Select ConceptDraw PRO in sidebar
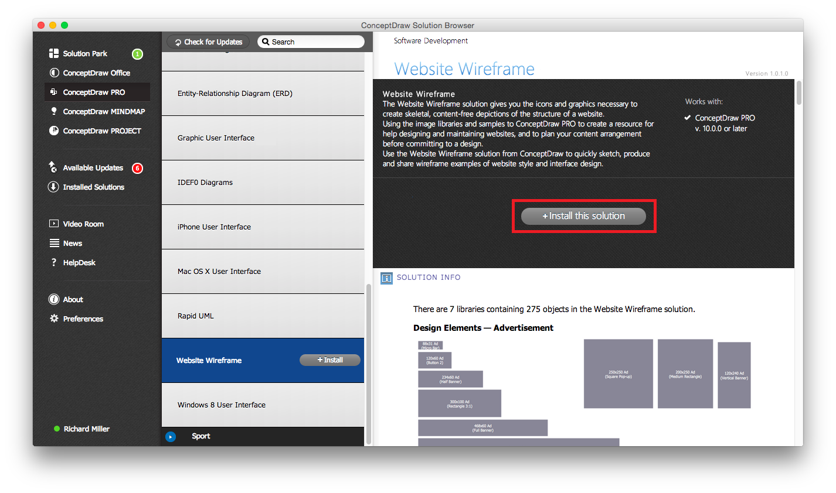This screenshot has height=493, width=836. point(97,92)
